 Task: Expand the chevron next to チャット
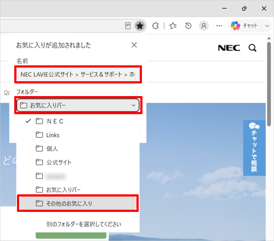(x=267, y=26)
